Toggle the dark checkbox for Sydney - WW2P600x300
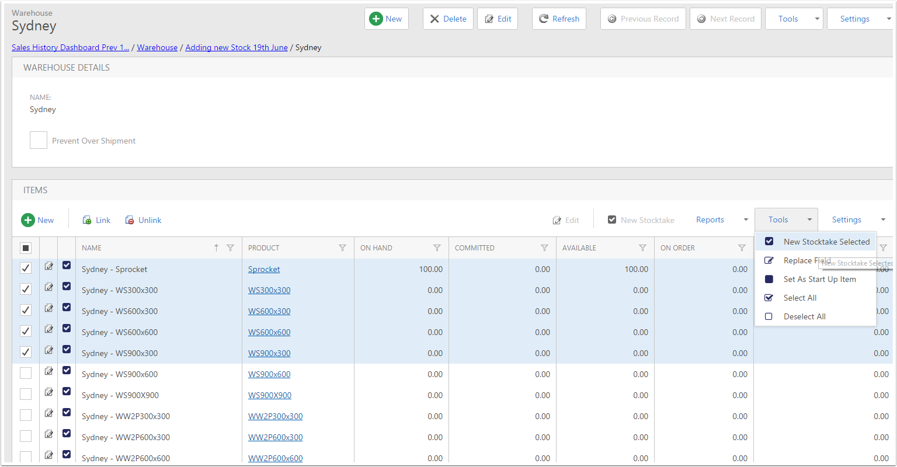The height and width of the screenshot is (467, 897). 67,433
